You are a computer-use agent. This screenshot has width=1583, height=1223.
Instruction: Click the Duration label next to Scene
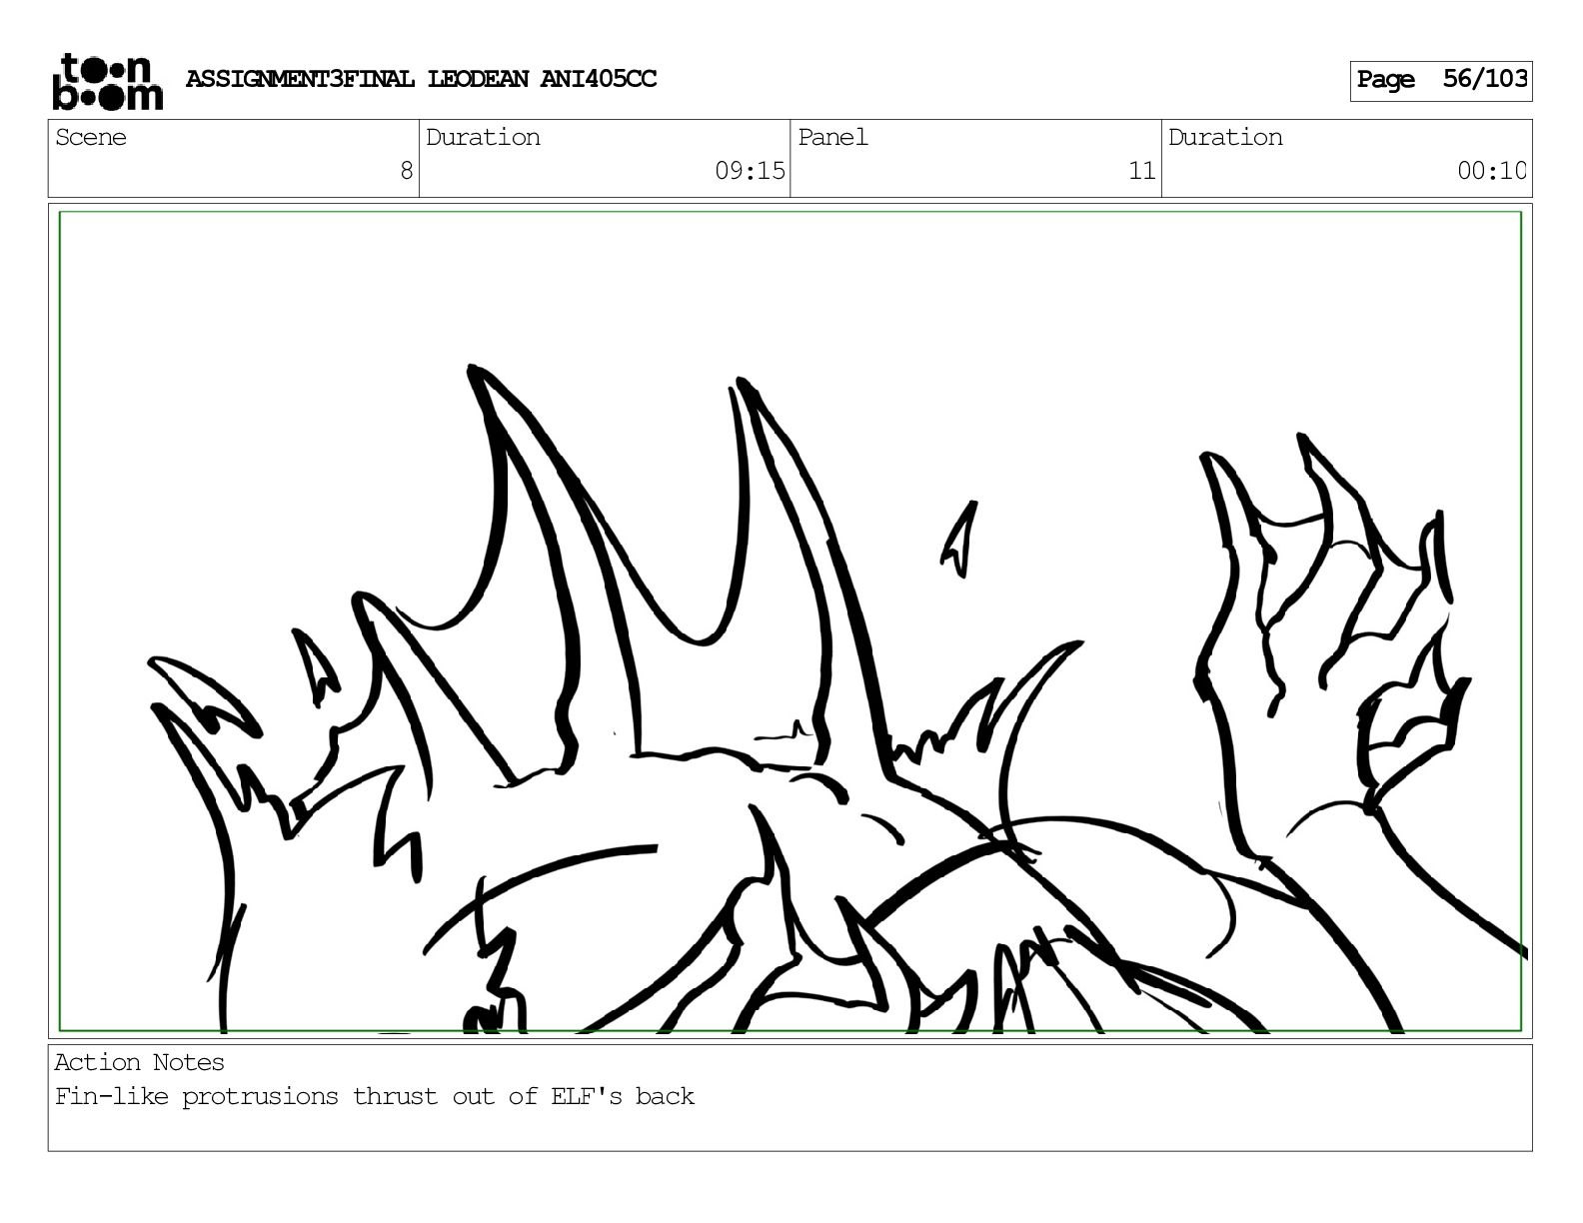point(483,137)
